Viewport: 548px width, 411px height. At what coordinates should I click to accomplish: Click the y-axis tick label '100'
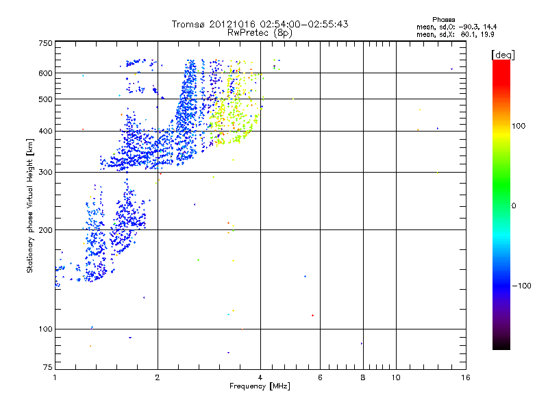(x=45, y=329)
